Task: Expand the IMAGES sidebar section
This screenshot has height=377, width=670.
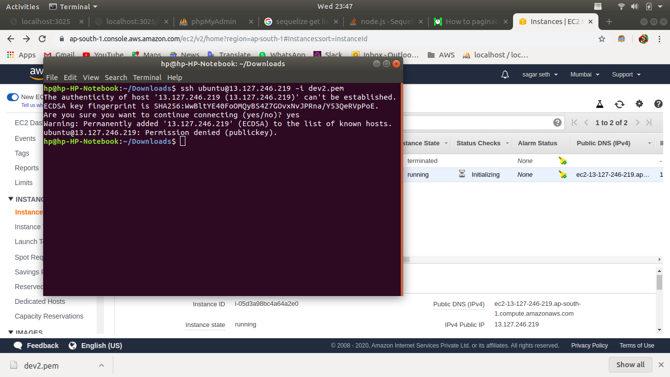Action: click(11, 333)
